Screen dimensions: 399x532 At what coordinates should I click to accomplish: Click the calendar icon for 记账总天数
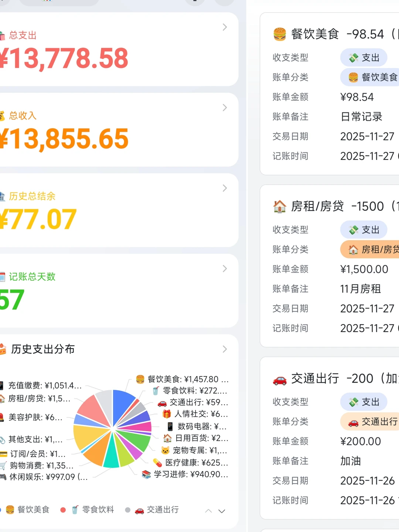[3, 277]
